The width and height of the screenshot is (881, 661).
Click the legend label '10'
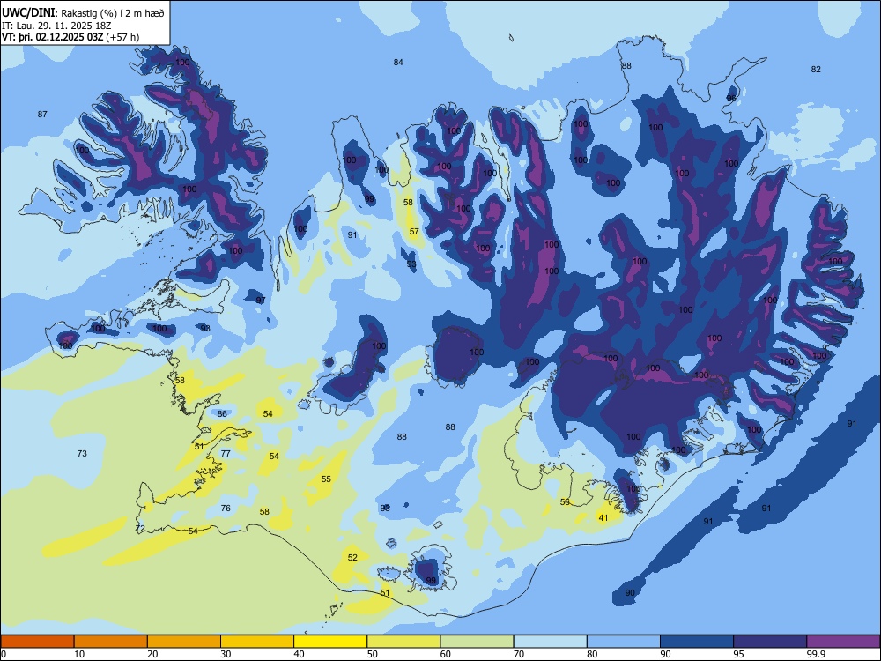pyautogui.click(x=79, y=654)
